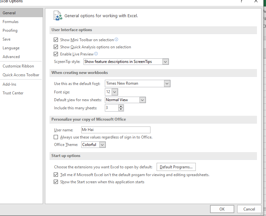Open Default view for new sheets dropdown

(143, 100)
